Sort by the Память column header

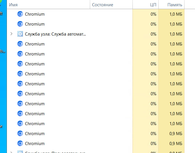[175, 5]
